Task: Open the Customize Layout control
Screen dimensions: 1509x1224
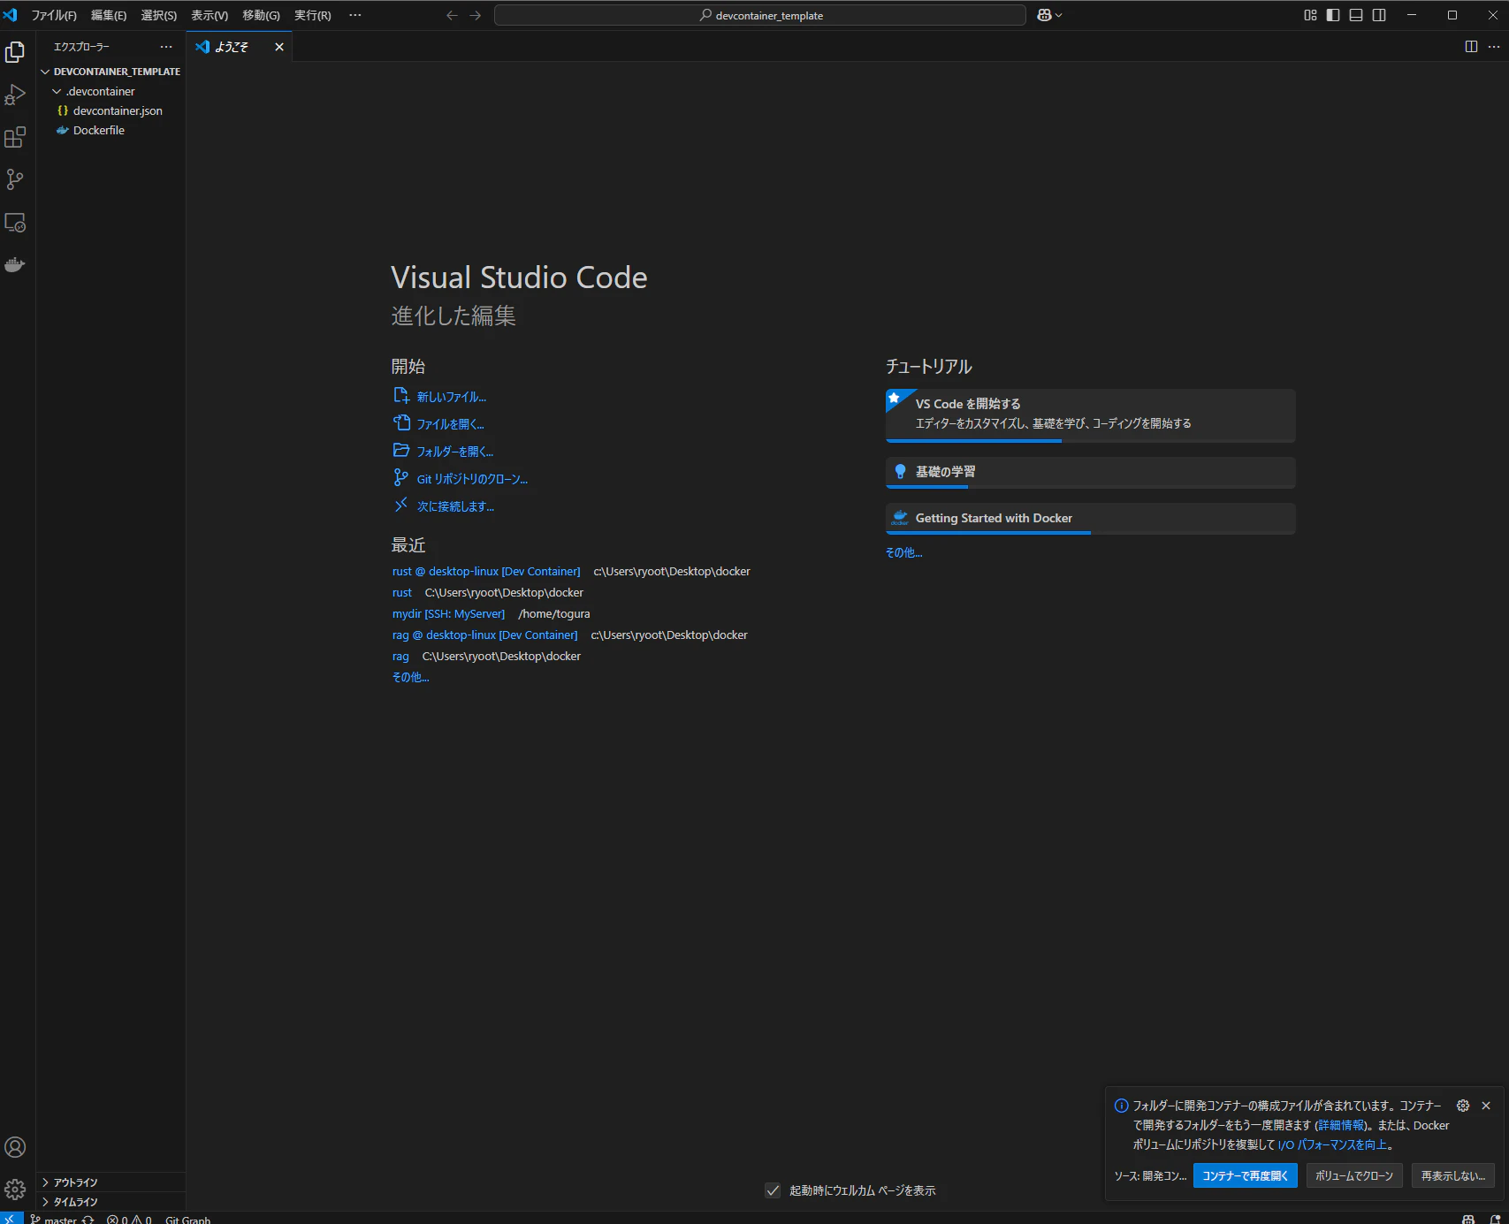Action: click(1310, 15)
